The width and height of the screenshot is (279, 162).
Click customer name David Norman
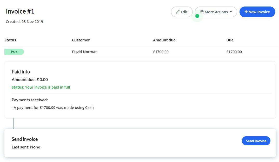85,52
